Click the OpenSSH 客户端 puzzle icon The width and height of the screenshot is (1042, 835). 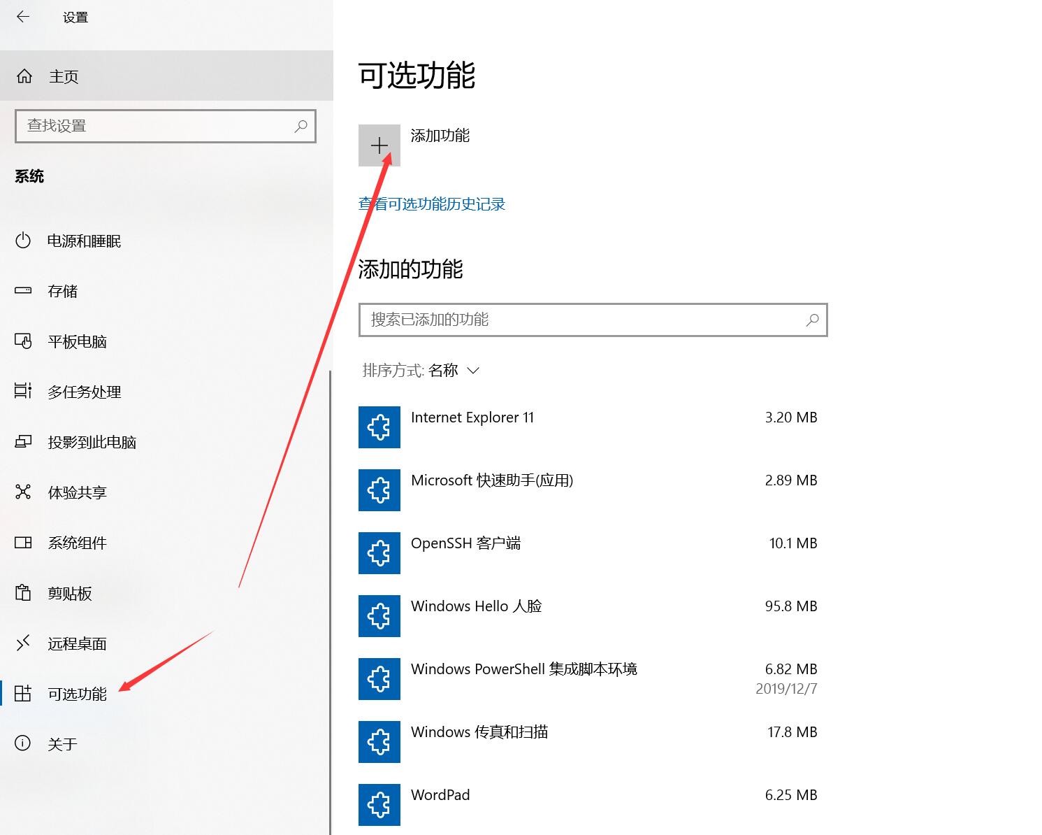(x=379, y=553)
